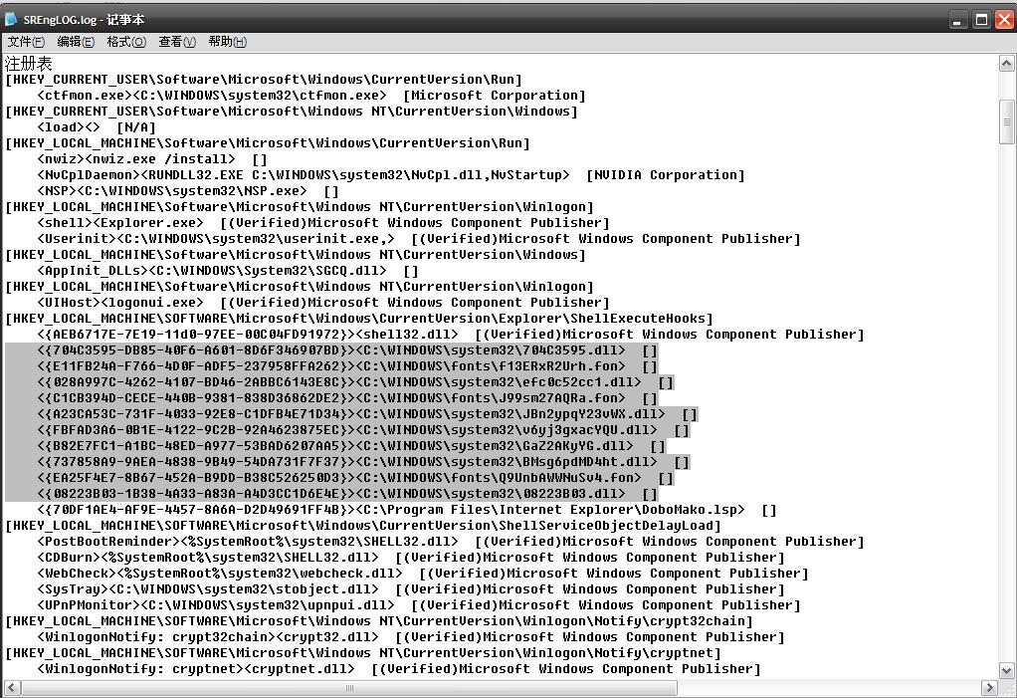The height and width of the screenshot is (698, 1017).
Task: Maximize the SREngLOG.log Notepad window
Action: tap(981, 20)
